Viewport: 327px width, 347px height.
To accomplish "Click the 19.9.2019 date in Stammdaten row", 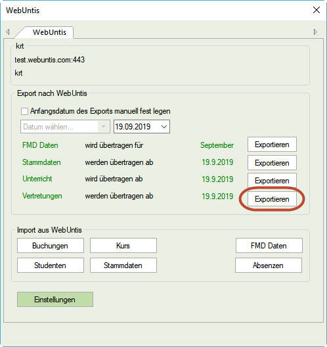I will click(217, 162).
